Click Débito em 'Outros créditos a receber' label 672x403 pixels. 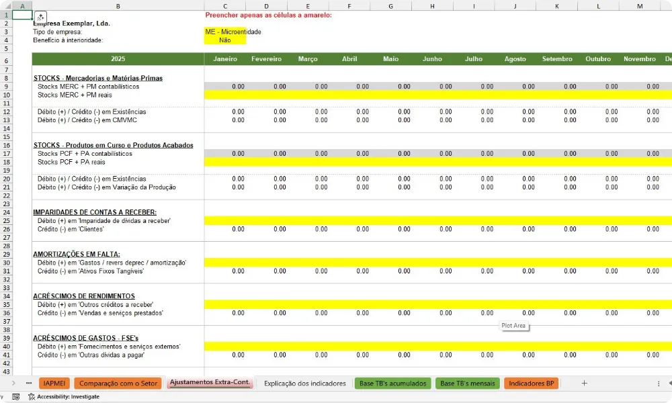coord(95,304)
